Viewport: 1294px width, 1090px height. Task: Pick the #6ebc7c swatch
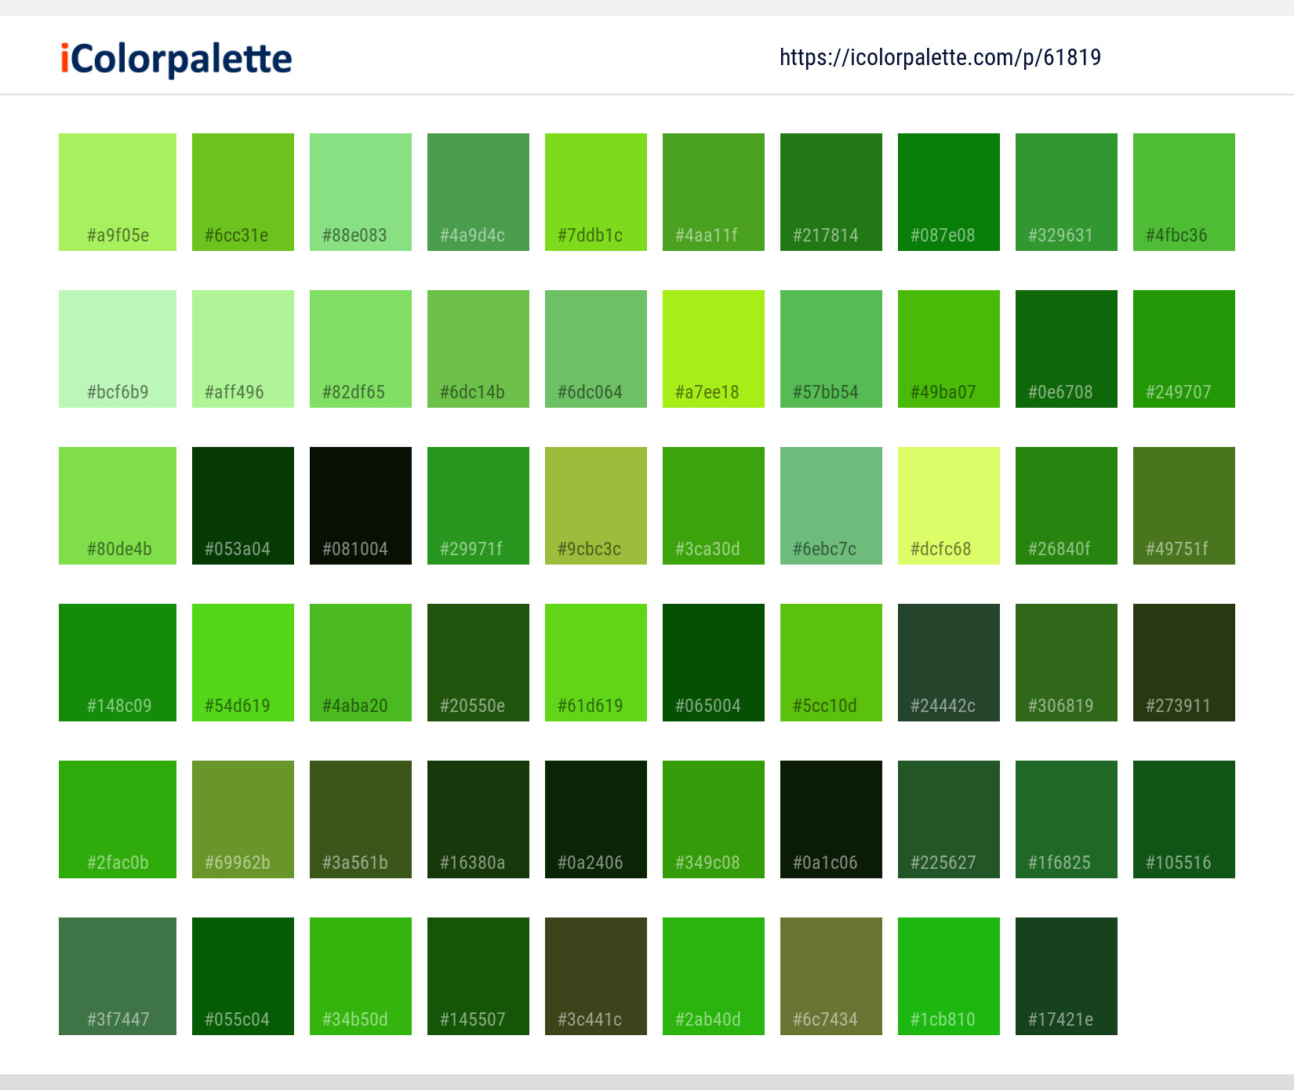(831, 506)
